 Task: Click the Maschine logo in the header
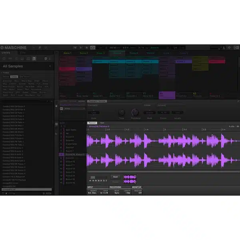point(14,48)
